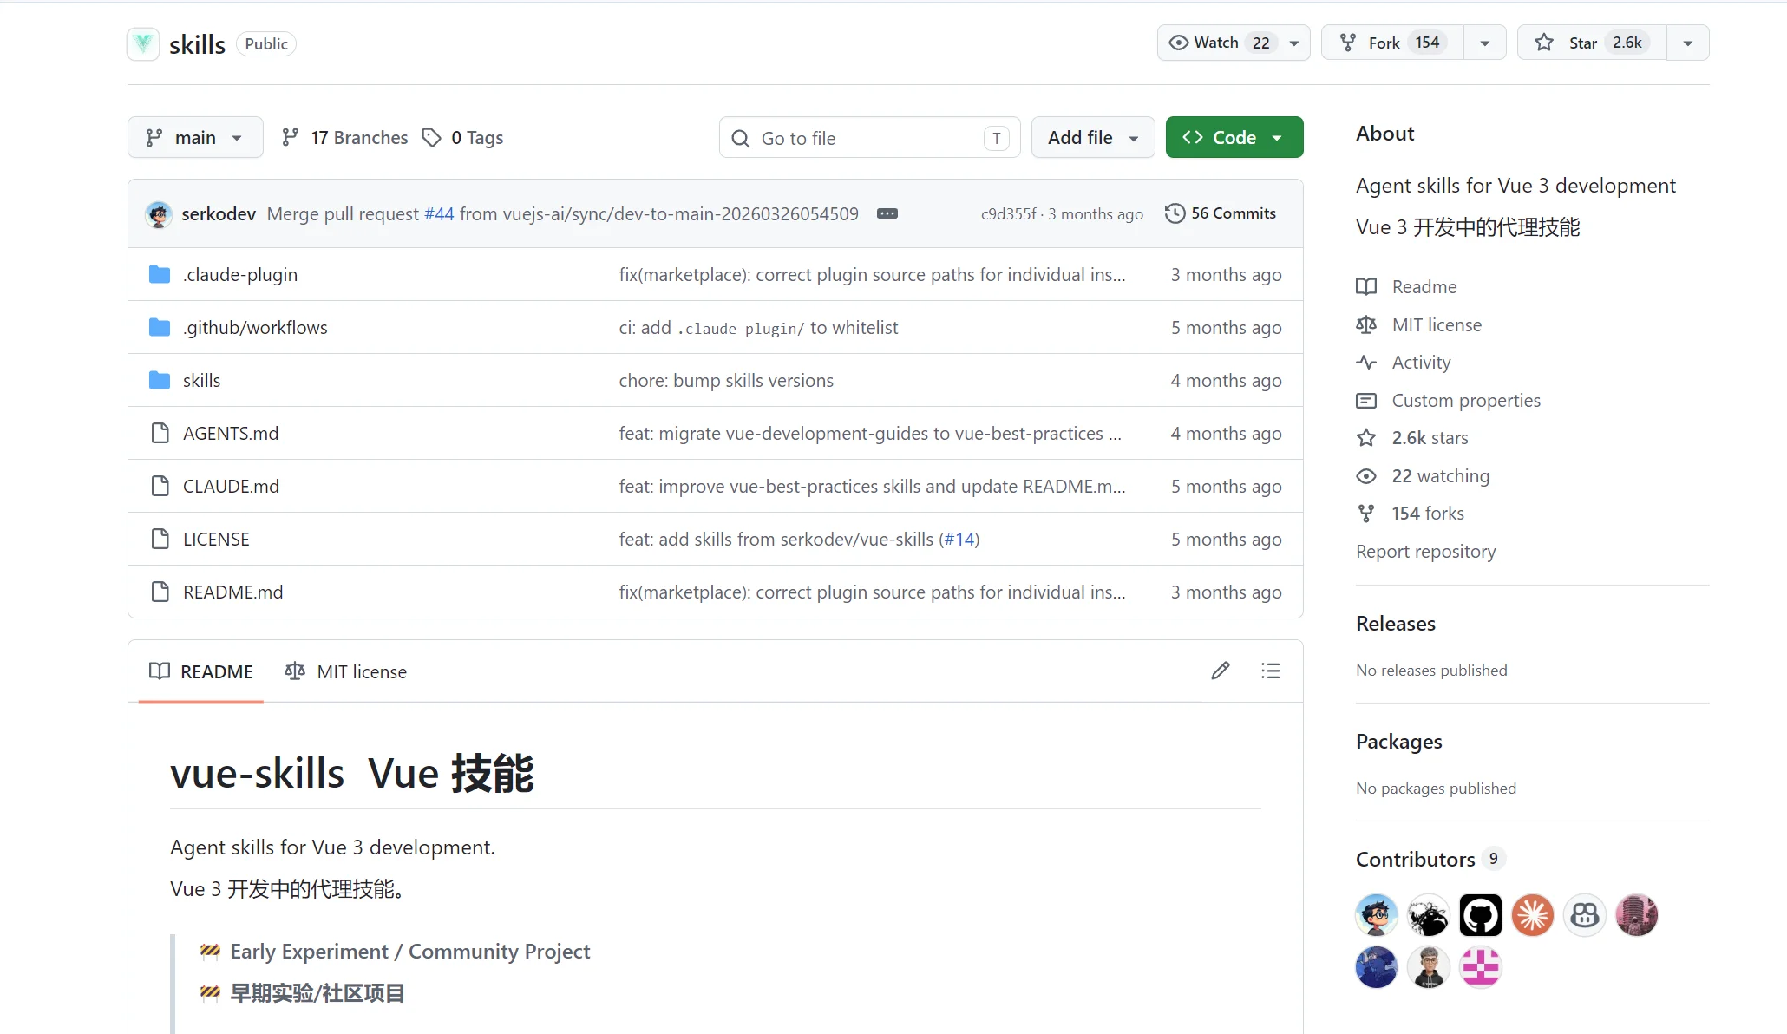Image resolution: width=1787 pixels, height=1034 pixels.
Task: Open pull request #44 link
Action: pos(439,214)
